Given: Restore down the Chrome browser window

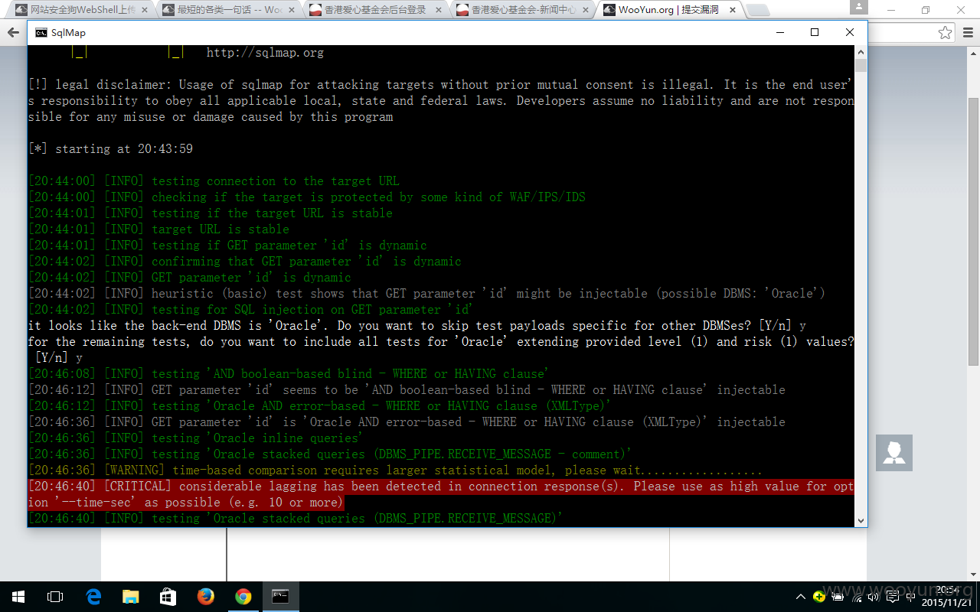Looking at the screenshot, I should [926, 10].
